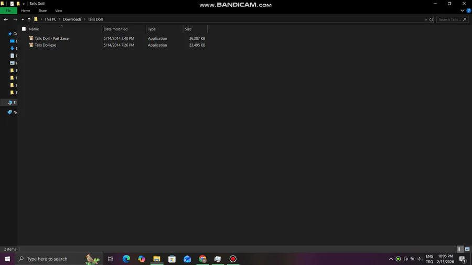Show hidden system tray icons
472x265 pixels.
click(390, 259)
